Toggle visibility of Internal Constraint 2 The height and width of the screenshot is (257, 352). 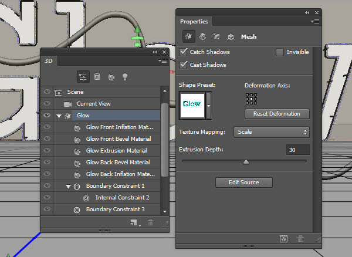pyautogui.click(x=47, y=197)
